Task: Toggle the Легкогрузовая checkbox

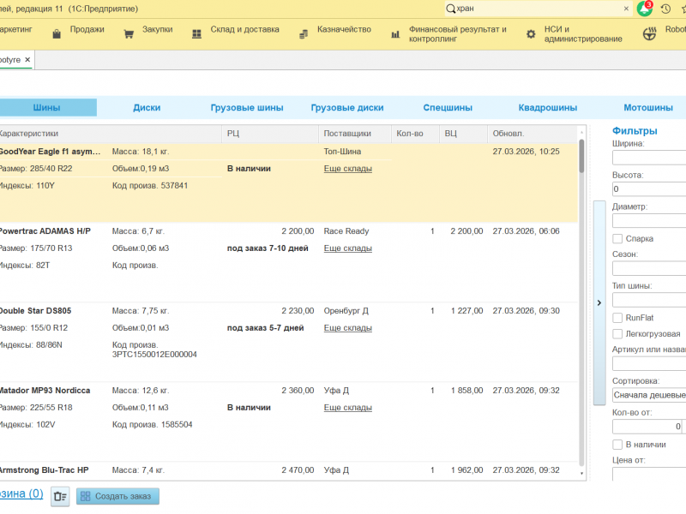Action: [x=617, y=334]
